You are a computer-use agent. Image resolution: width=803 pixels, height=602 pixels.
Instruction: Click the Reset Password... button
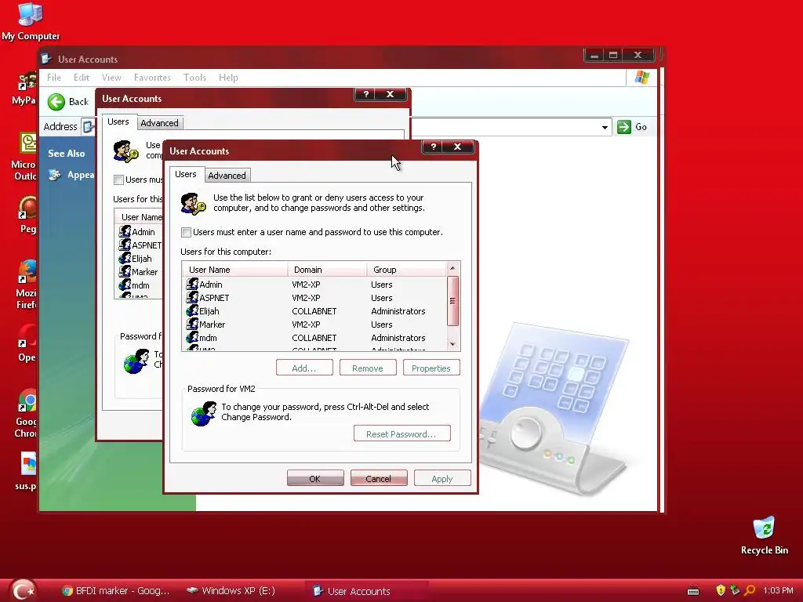pos(402,433)
